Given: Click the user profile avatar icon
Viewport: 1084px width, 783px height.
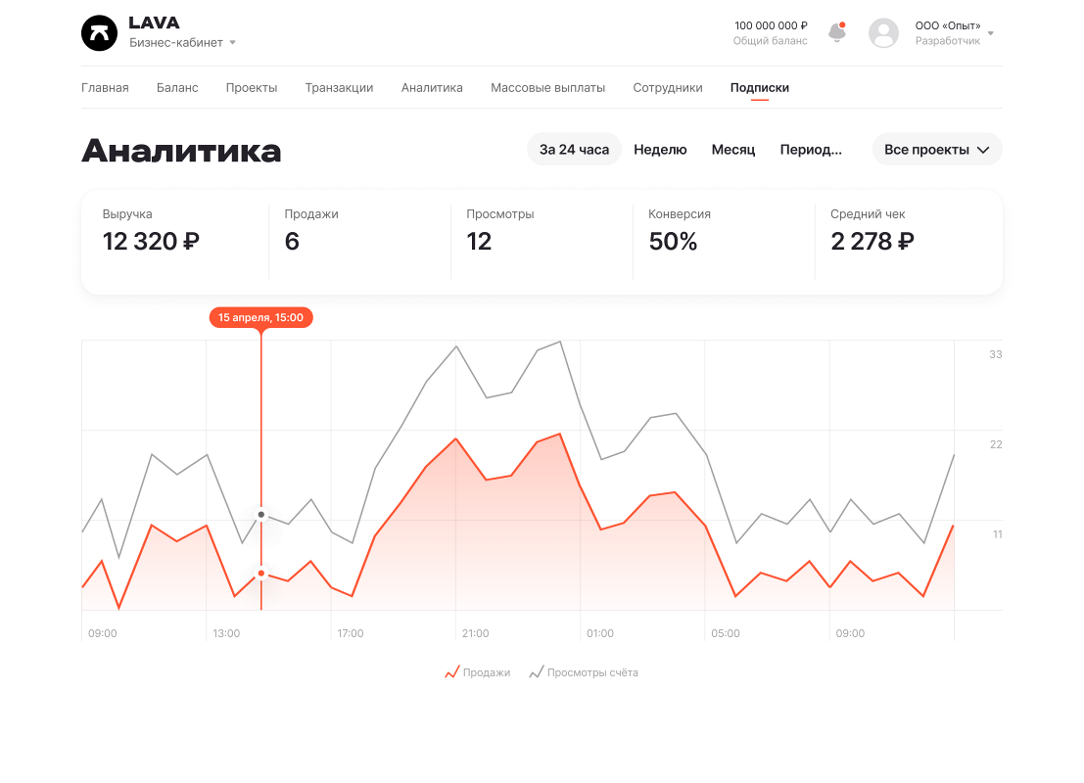Looking at the screenshot, I should 883,32.
